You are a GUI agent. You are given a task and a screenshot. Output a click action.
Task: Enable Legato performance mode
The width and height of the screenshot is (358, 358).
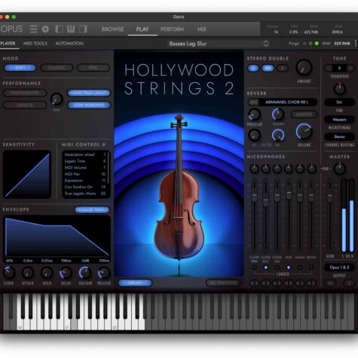pos(25,105)
